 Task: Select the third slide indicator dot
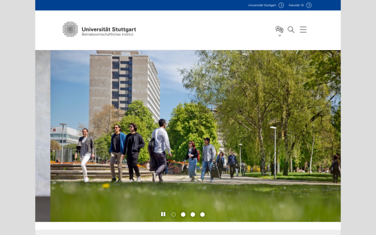pos(193,214)
